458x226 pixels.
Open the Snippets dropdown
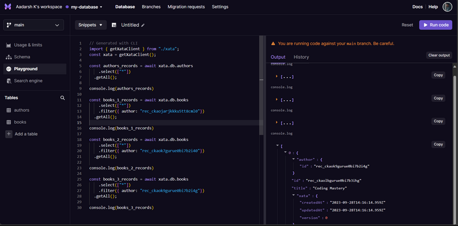pyautogui.click(x=91, y=25)
